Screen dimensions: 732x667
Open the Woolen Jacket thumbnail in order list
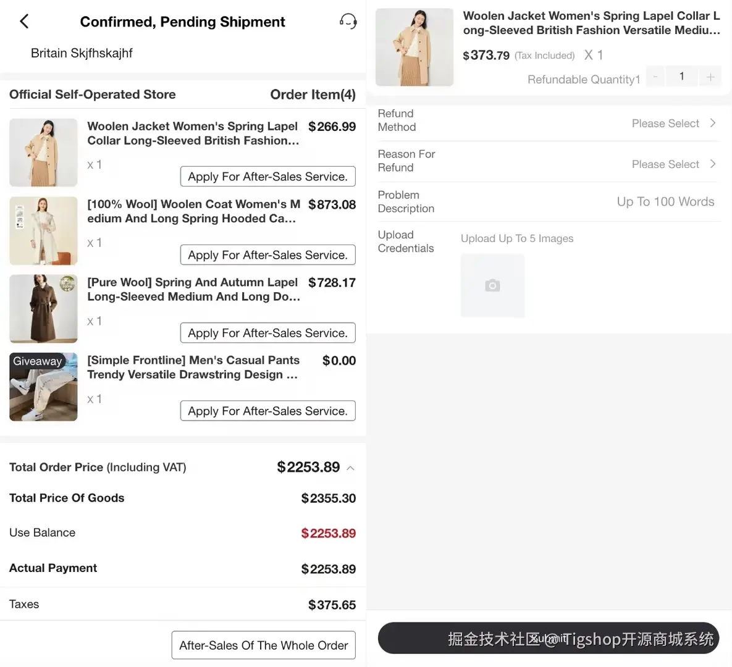(x=43, y=153)
